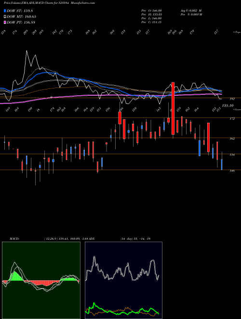Click the 155.10 current price label
Image resolution: width=241 pixels, height=319 pixels.
click(x=228, y=105)
